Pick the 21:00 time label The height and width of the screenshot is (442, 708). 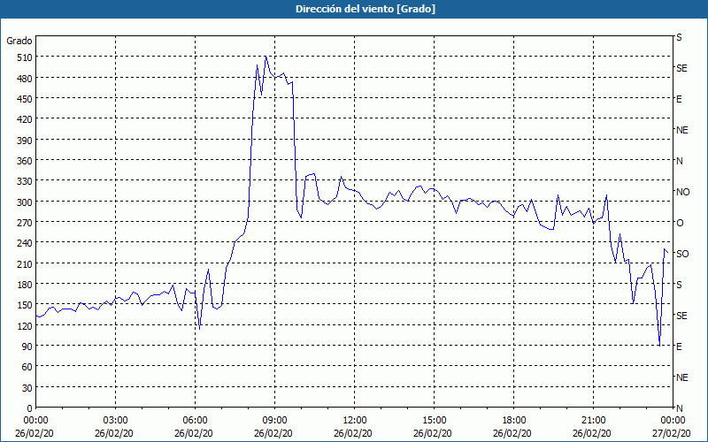click(592, 421)
